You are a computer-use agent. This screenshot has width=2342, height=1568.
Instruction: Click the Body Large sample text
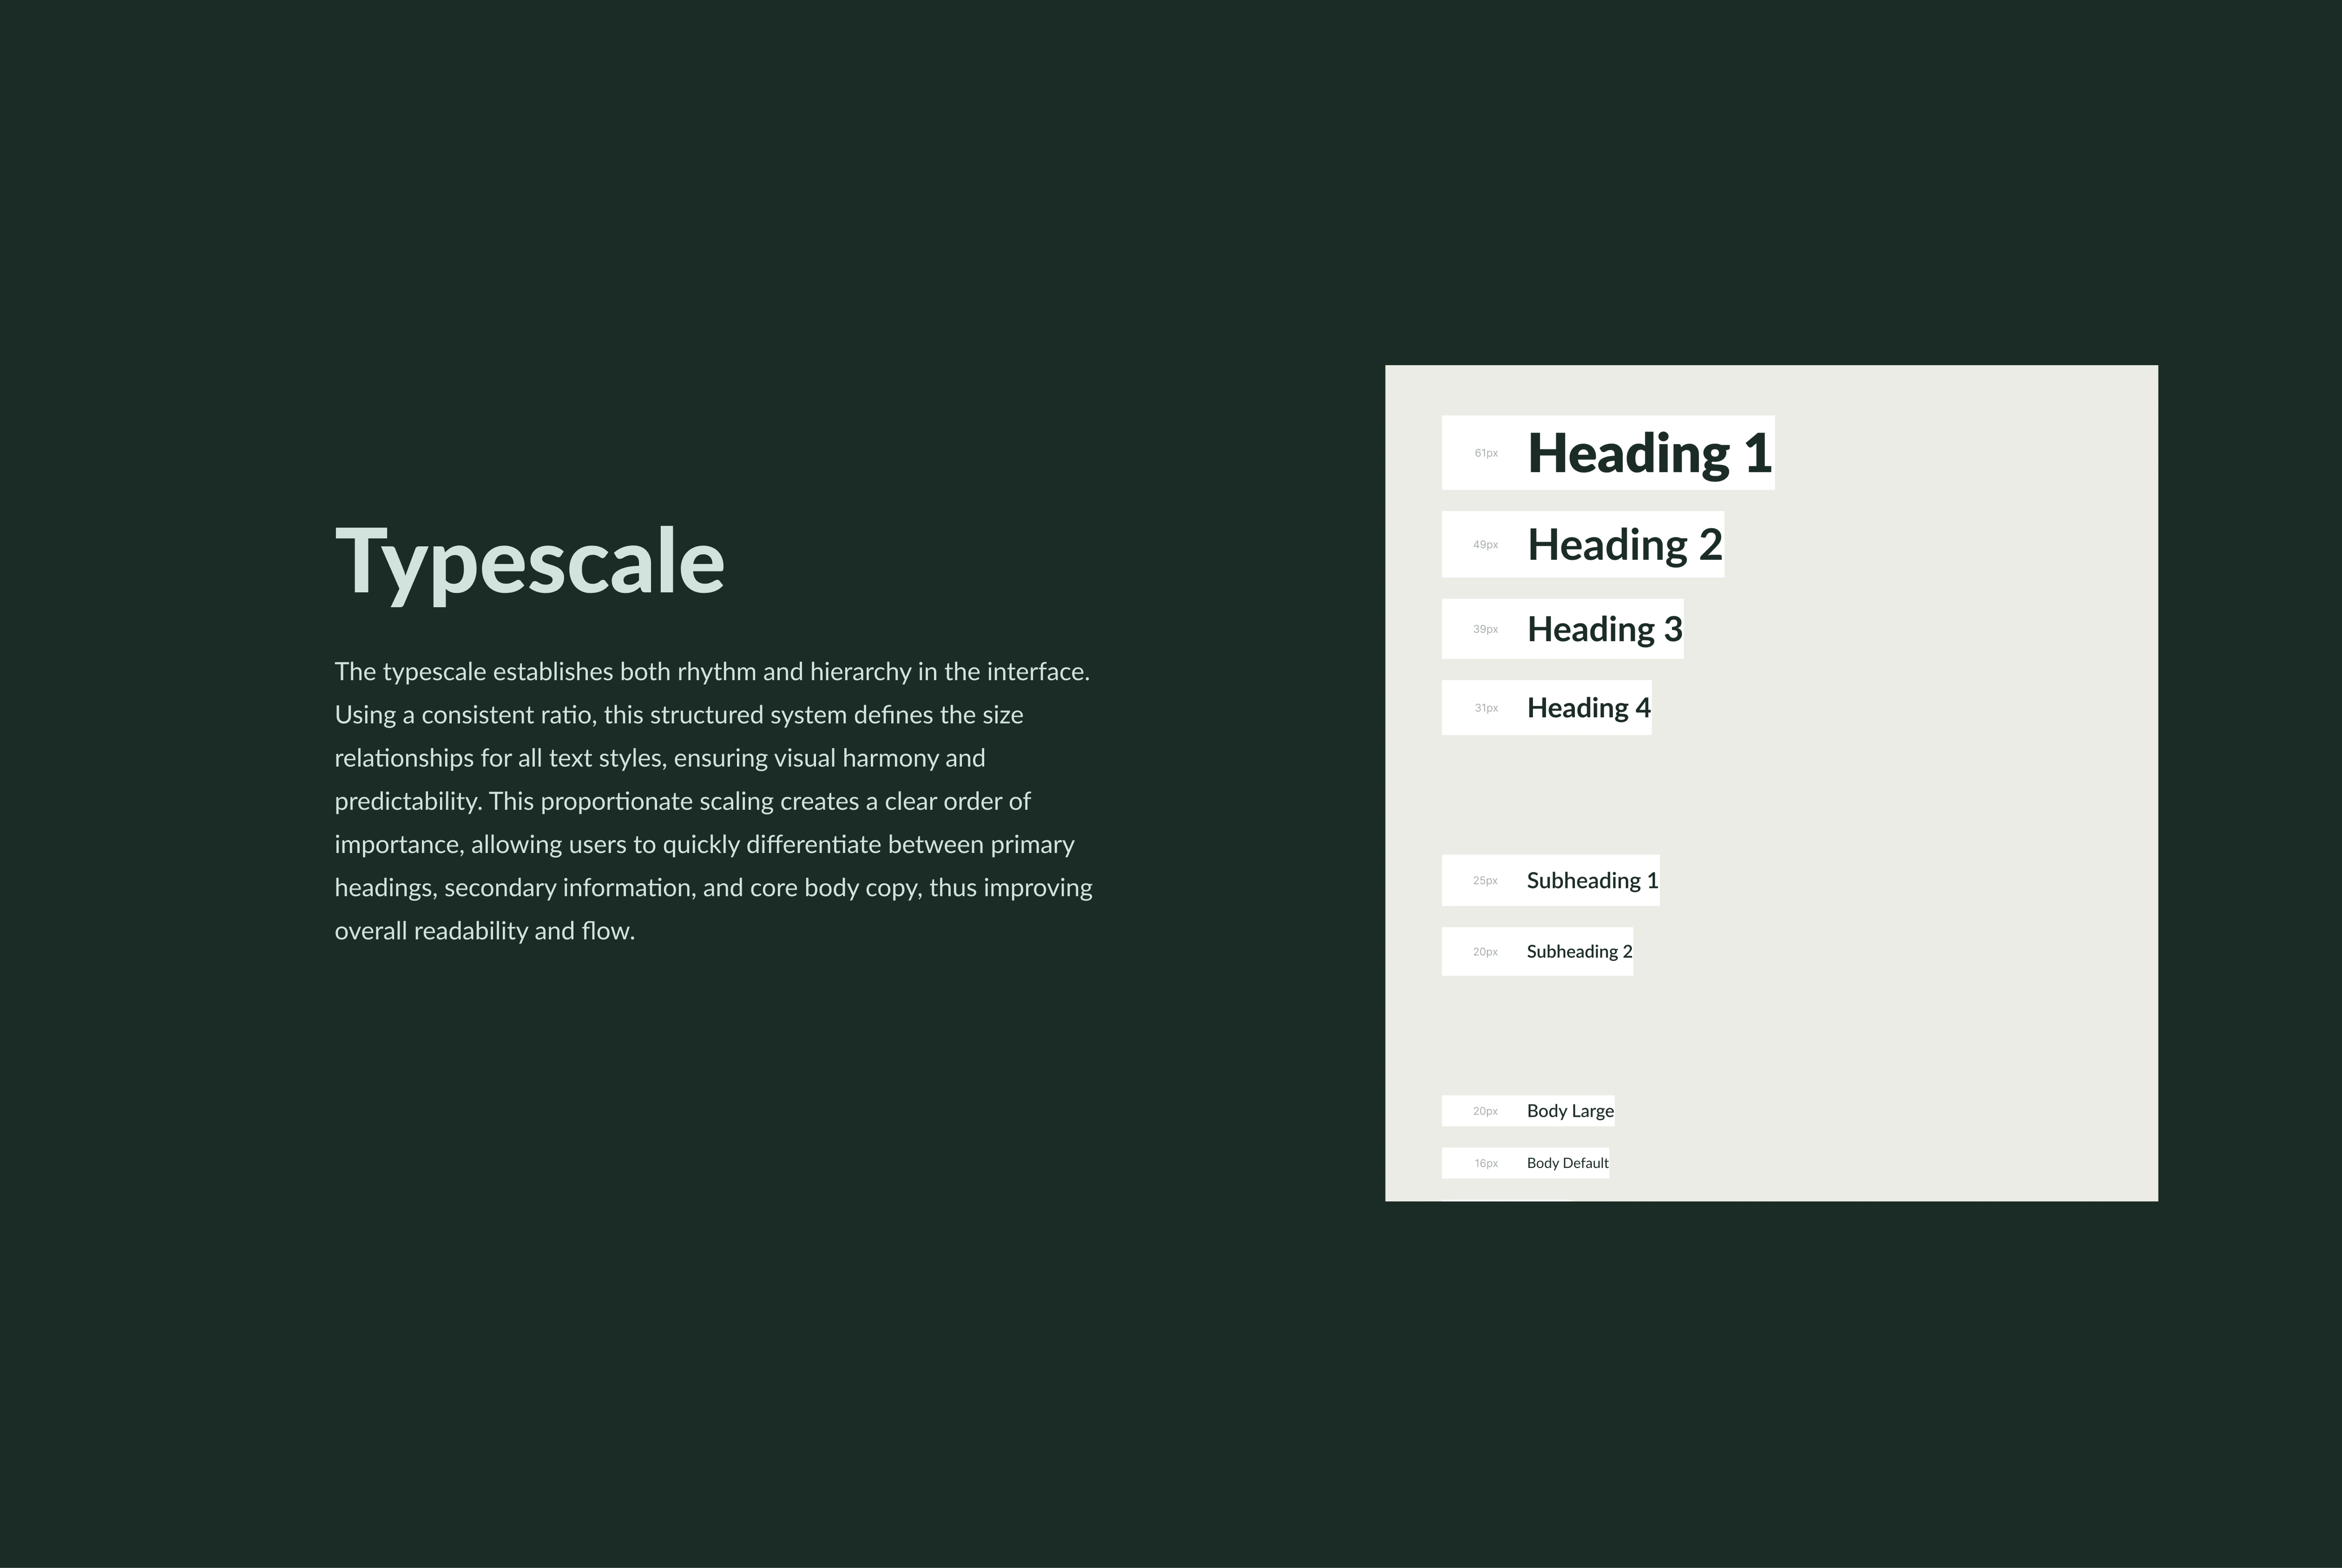pos(1570,1111)
